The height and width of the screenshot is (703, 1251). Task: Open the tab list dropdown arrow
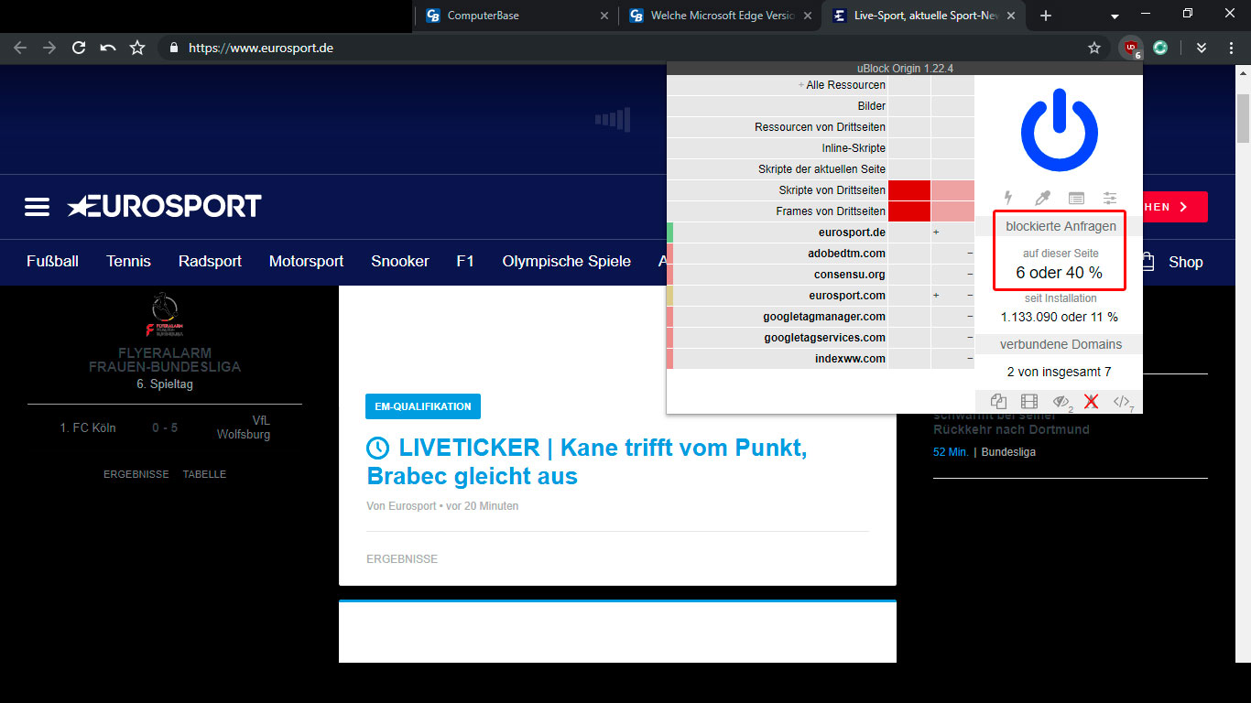point(1115,16)
